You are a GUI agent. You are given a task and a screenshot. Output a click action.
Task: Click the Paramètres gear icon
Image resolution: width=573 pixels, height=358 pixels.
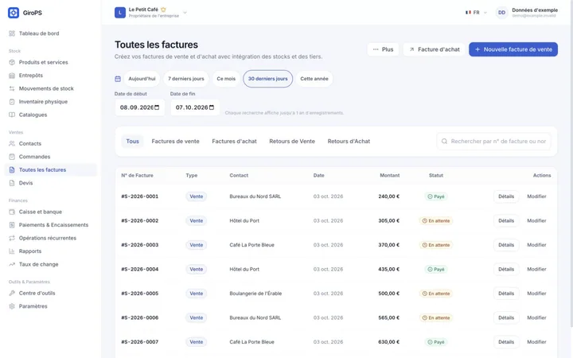12,306
